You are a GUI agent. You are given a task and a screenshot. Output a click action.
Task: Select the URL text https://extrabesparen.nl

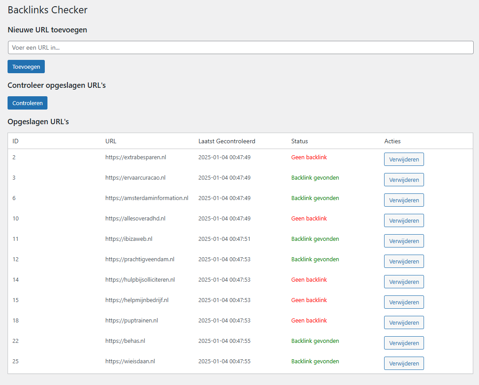(x=136, y=157)
